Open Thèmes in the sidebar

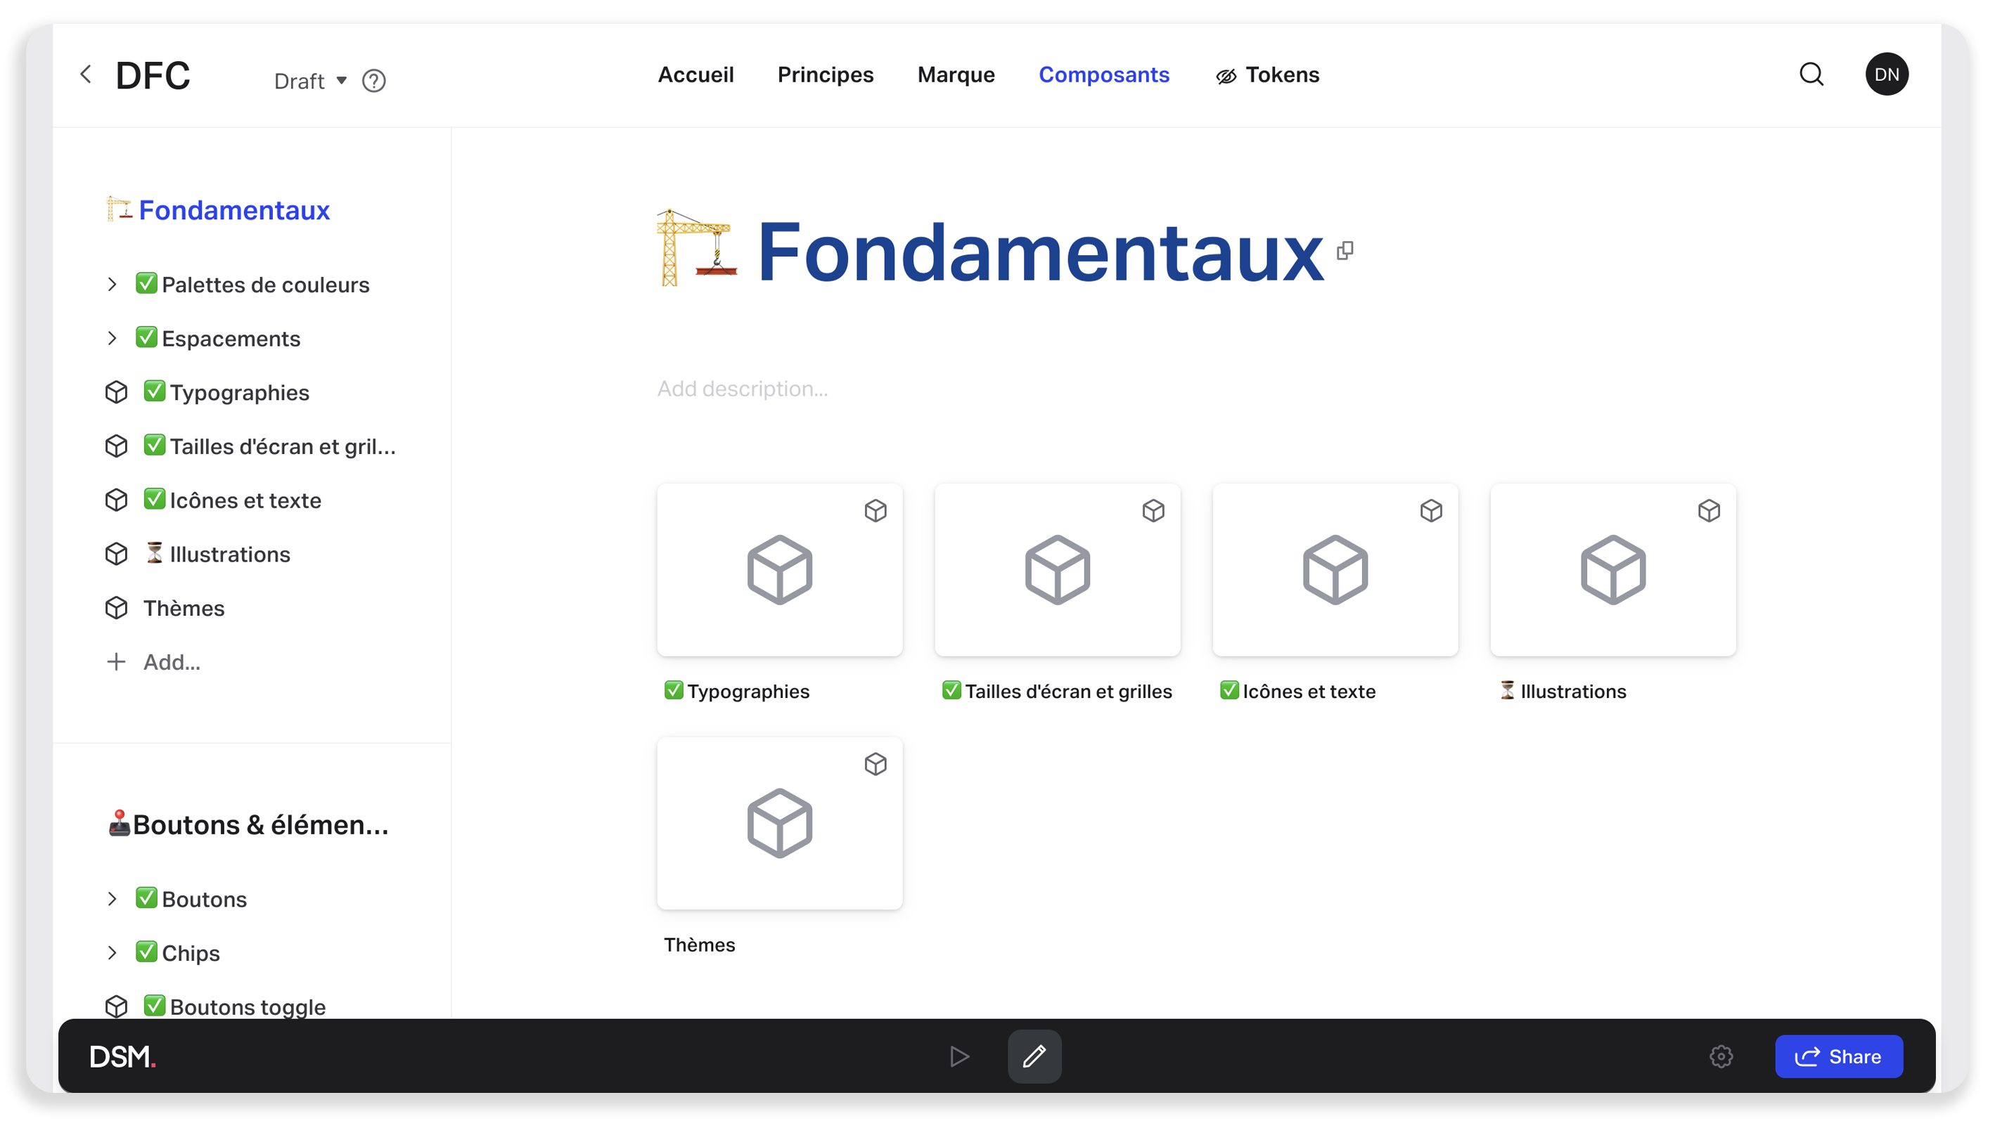(184, 608)
